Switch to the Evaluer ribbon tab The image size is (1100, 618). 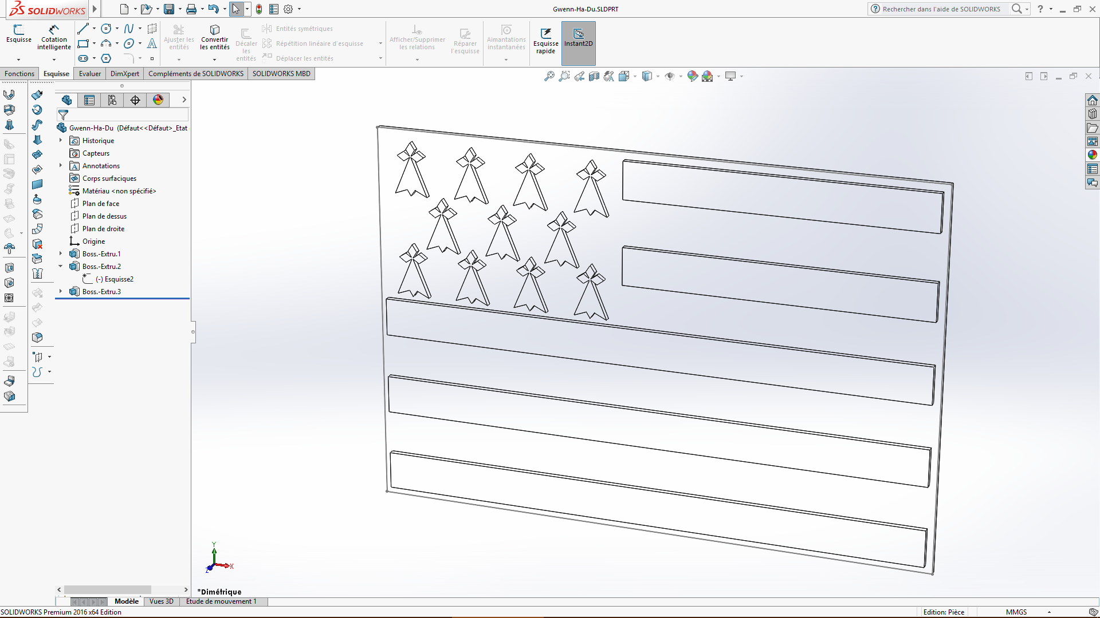point(90,74)
